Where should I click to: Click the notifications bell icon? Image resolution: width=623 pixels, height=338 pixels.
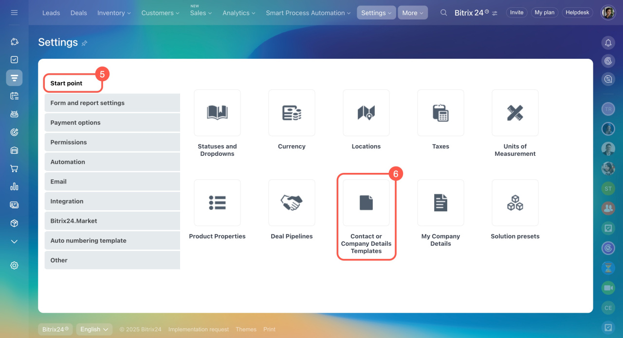608,43
